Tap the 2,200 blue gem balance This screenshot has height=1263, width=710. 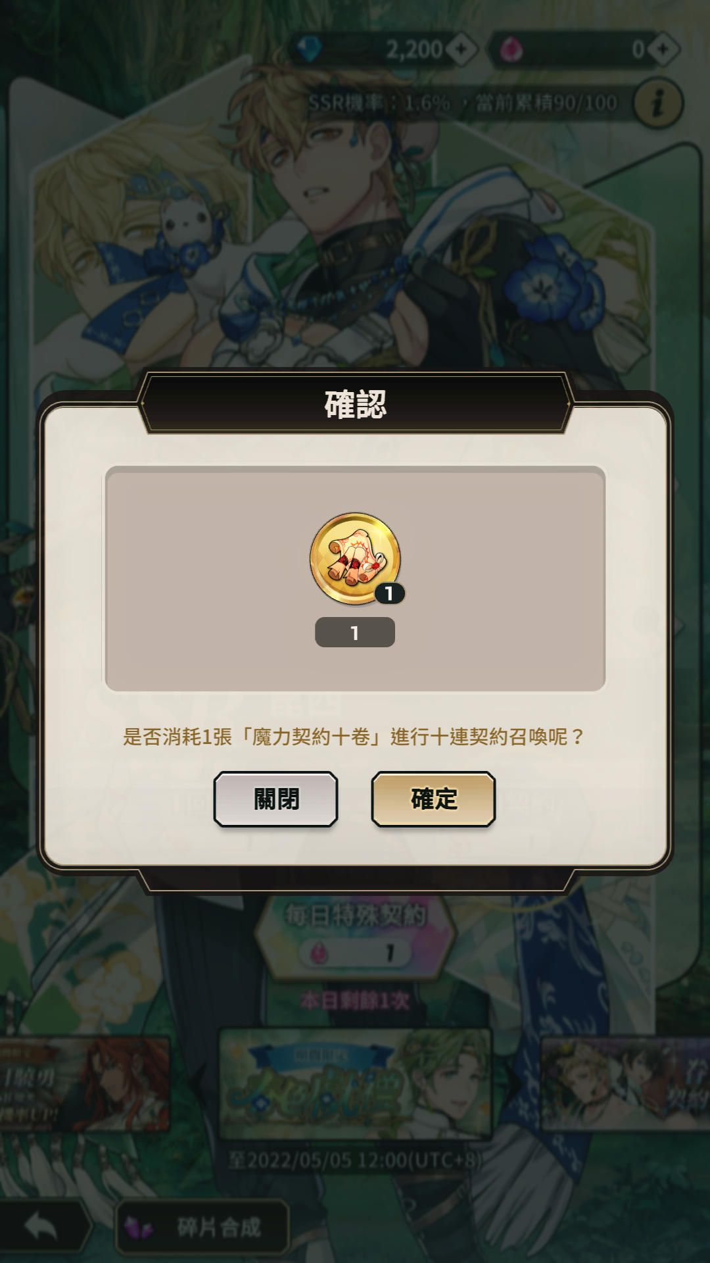[414, 49]
